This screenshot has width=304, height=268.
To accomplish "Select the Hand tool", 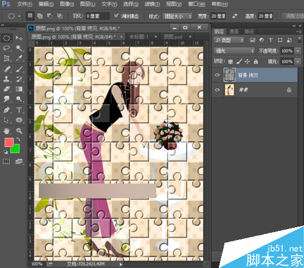I will pyautogui.click(x=7, y=131).
